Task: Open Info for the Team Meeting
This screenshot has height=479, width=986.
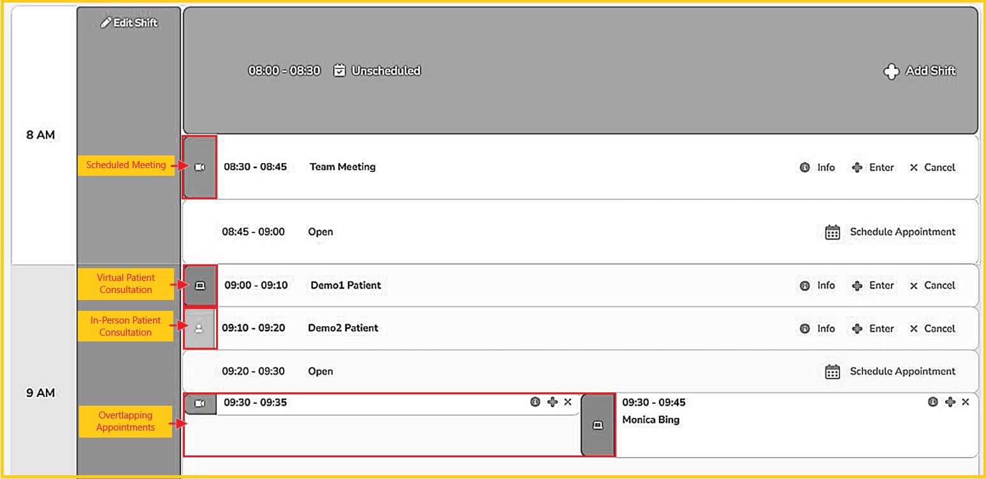Action: pyautogui.click(x=817, y=168)
